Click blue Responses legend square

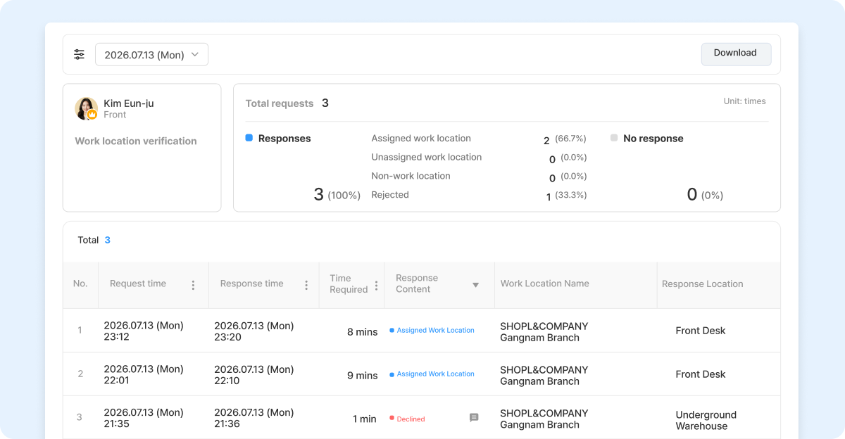coord(249,138)
